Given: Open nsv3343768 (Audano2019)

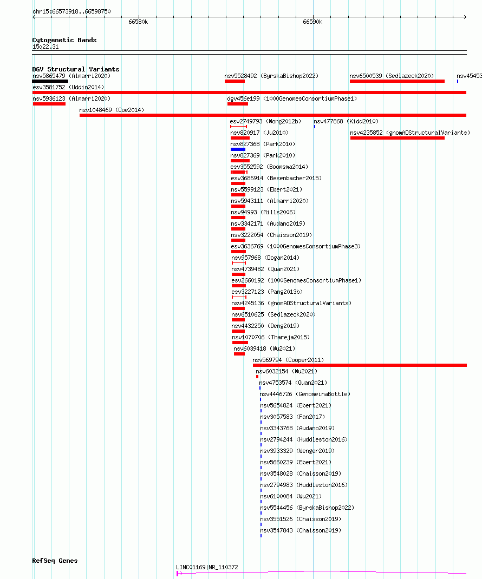Looking at the screenshot, I should (x=297, y=429).
